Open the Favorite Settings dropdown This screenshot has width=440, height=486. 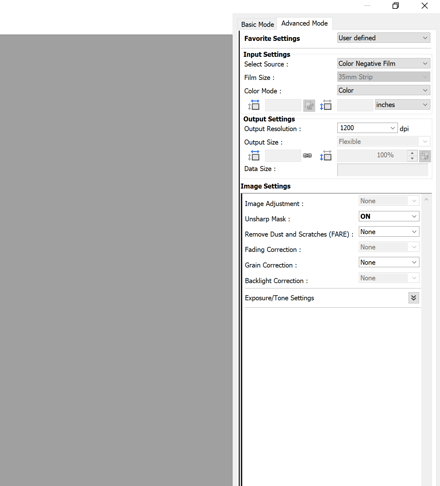(384, 38)
